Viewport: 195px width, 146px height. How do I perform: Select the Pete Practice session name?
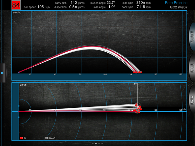click(176, 2)
